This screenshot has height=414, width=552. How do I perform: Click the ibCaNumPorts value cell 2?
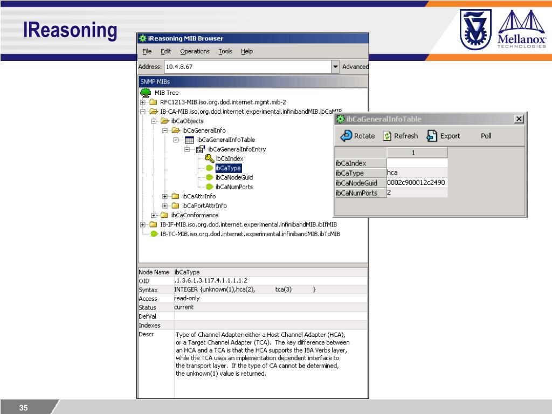[417, 192]
